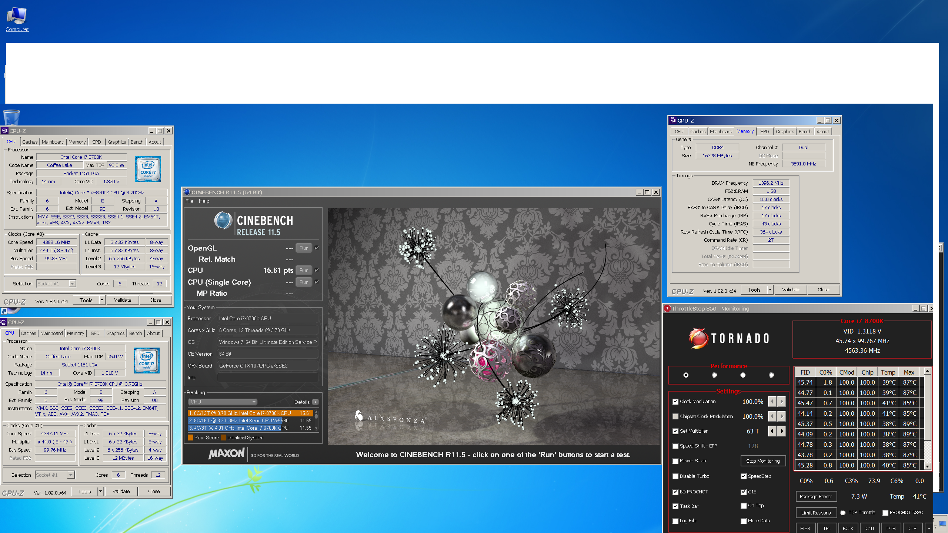Open the Cinebench File menu

click(189, 201)
